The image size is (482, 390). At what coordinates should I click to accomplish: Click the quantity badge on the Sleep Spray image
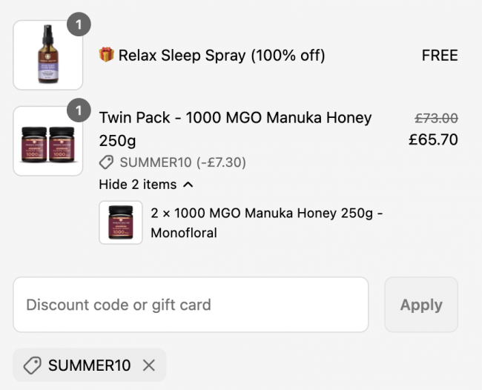79,24
